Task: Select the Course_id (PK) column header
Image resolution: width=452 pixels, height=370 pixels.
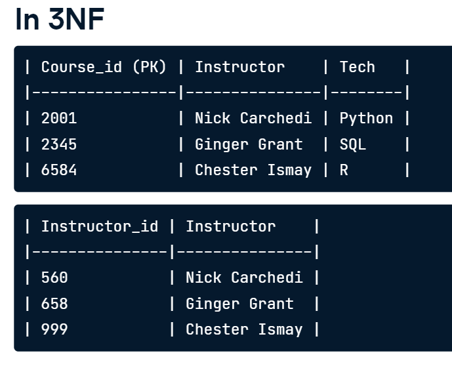Action: pyautogui.click(x=104, y=67)
